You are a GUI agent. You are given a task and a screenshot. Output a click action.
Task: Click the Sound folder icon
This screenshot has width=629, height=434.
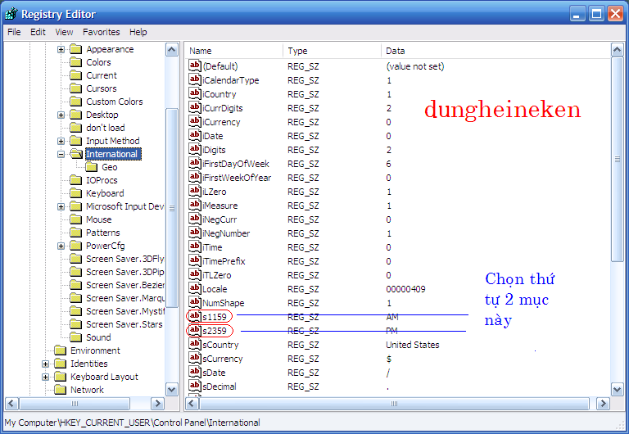point(76,337)
